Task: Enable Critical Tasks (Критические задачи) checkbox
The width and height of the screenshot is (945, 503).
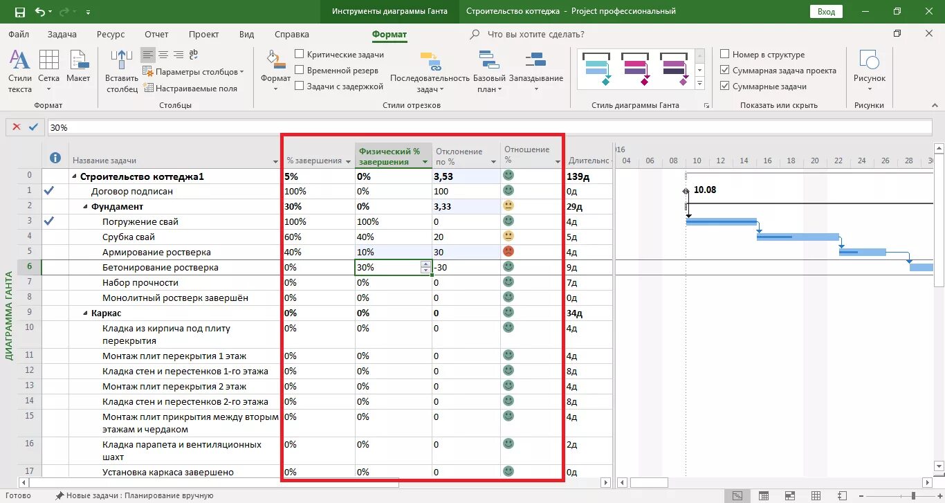Action: click(x=300, y=54)
